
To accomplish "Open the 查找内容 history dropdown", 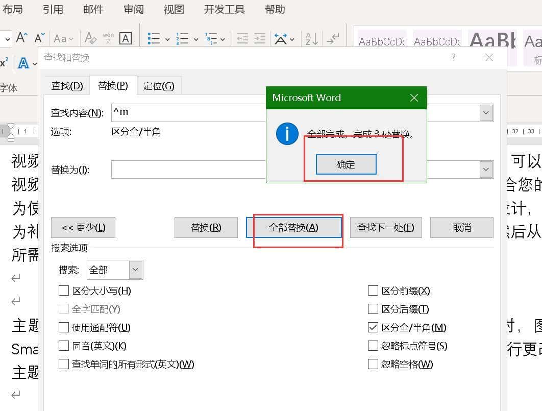I will 485,112.
